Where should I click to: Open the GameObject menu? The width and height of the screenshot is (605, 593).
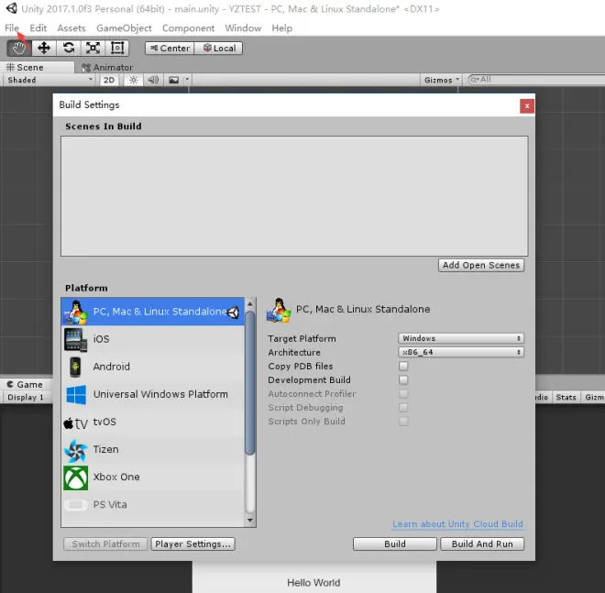(124, 28)
